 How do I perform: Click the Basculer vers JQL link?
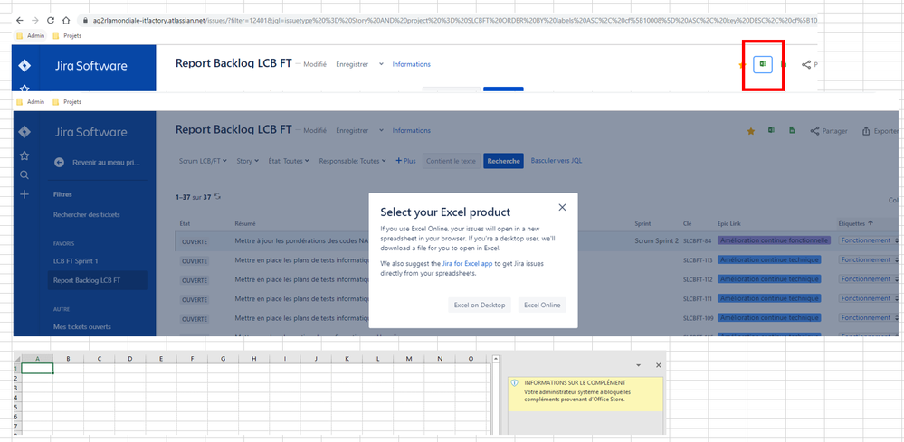(557, 161)
